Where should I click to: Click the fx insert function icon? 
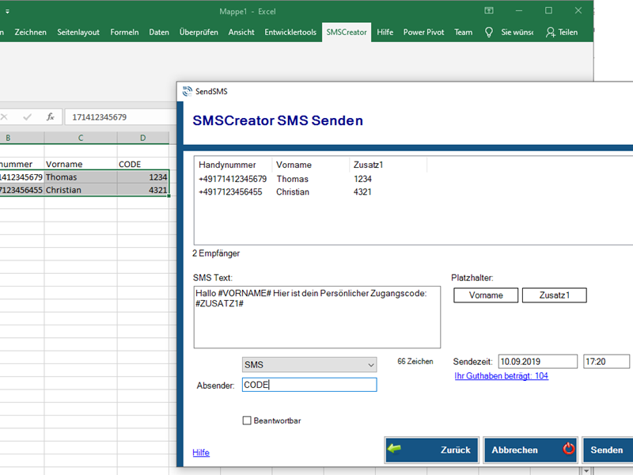pos(50,117)
